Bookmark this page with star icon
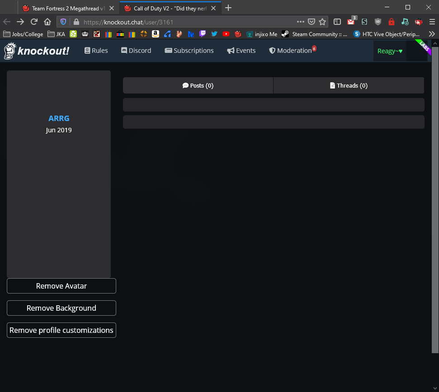The height and width of the screenshot is (392, 439). [322, 22]
